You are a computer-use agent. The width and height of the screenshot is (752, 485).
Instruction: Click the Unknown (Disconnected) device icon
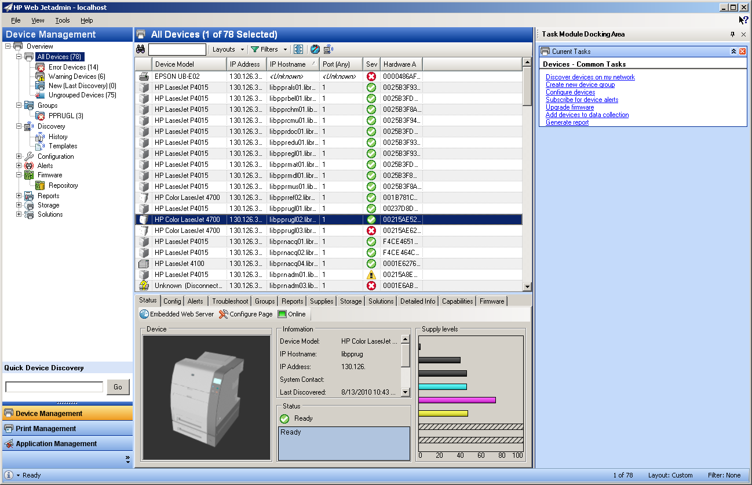[x=144, y=285]
